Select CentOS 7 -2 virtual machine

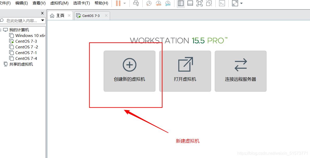click(x=27, y=47)
